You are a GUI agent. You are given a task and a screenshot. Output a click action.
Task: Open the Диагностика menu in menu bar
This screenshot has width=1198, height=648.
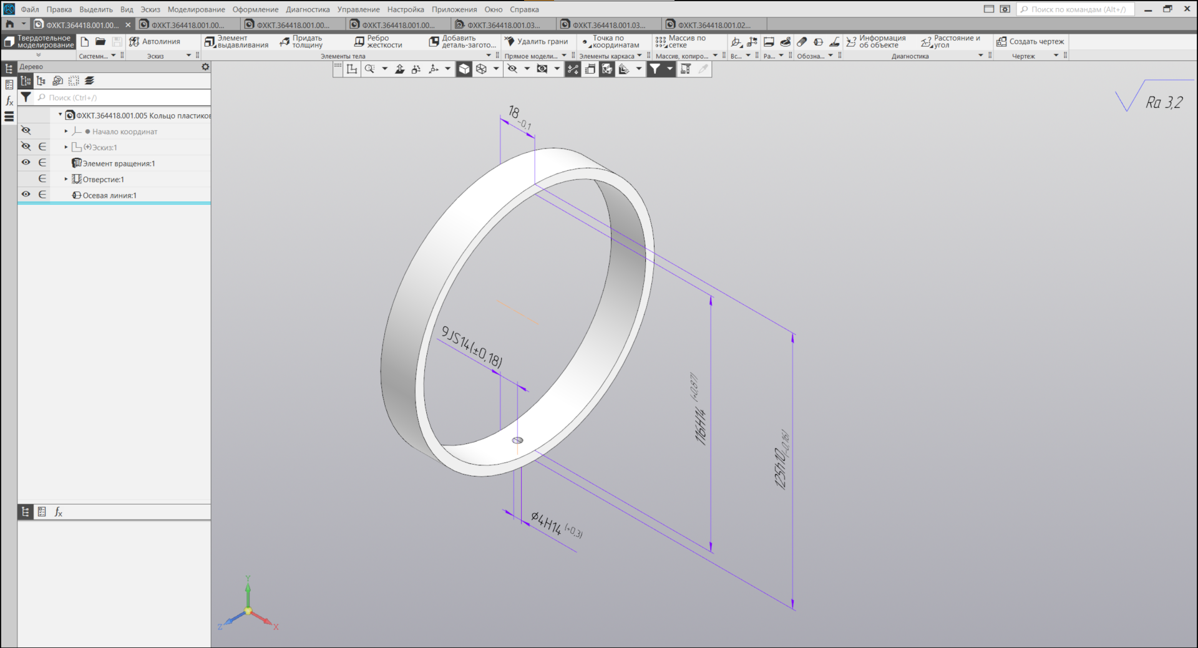click(x=308, y=9)
